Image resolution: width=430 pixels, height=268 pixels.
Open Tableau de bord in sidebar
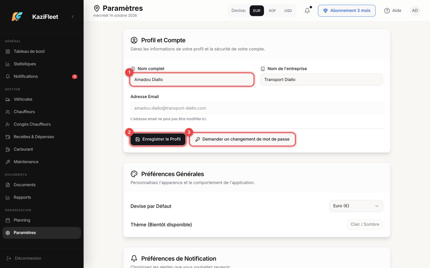(x=42, y=51)
